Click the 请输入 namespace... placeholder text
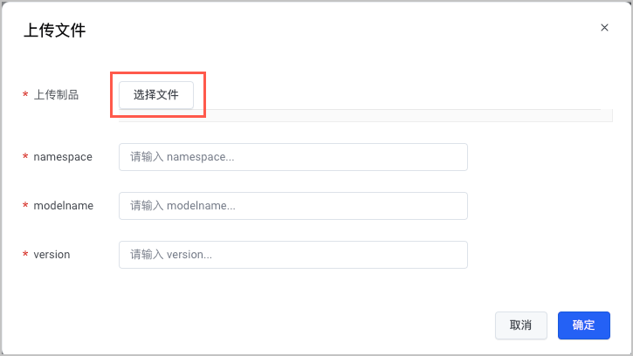This screenshot has height=356, width=633. point(182,157)
